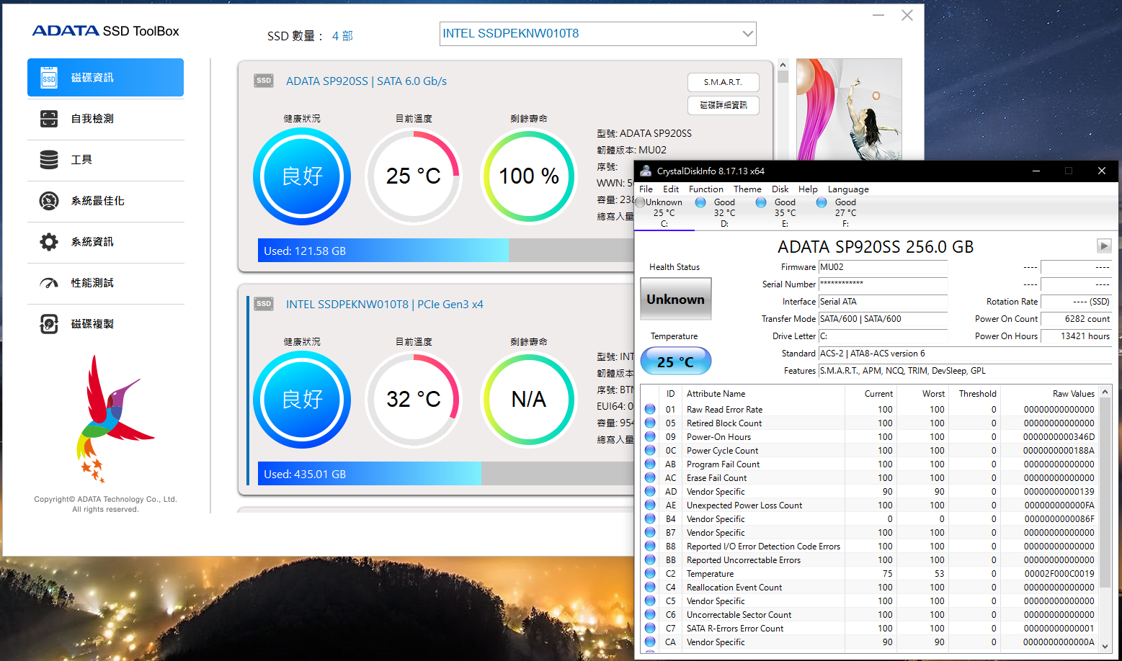Screen dimensions: 1122x661
Task: Select D: Good disk status orb
Action: [x=700, y=203]
